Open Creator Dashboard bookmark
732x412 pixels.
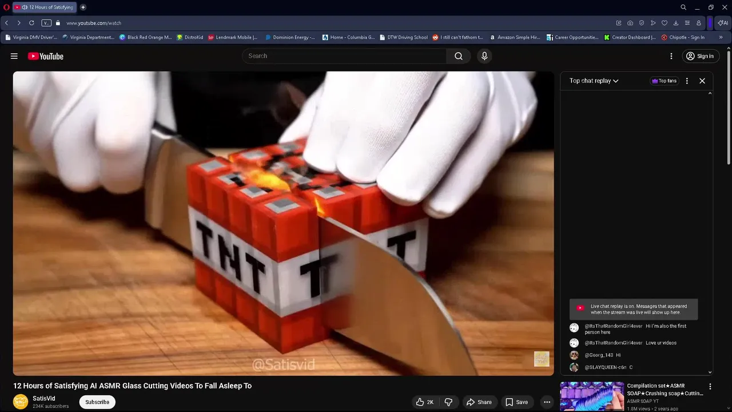coord(630,37)
